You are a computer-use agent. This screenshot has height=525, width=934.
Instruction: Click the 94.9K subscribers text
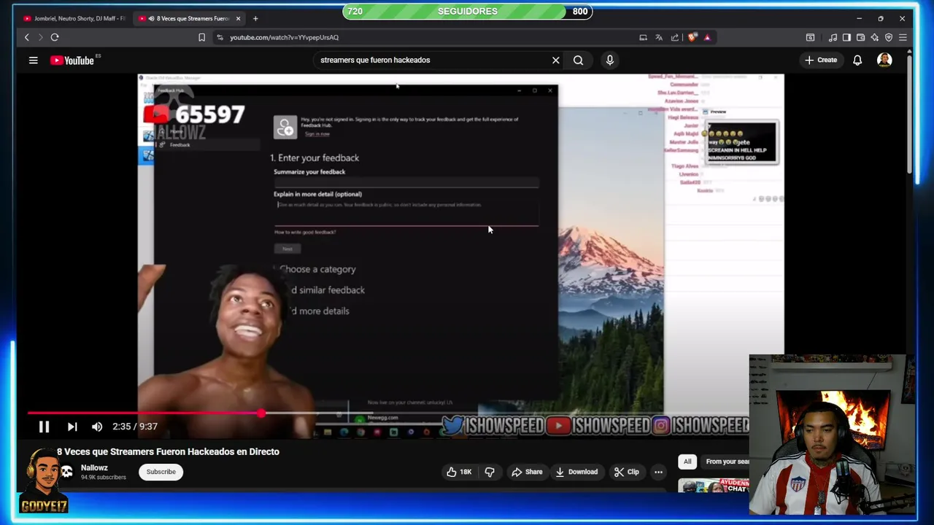point(103,478)
